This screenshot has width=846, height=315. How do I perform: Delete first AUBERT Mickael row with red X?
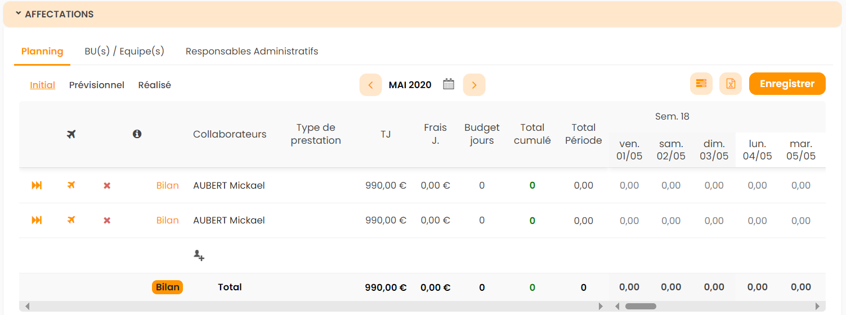point(107,185)
